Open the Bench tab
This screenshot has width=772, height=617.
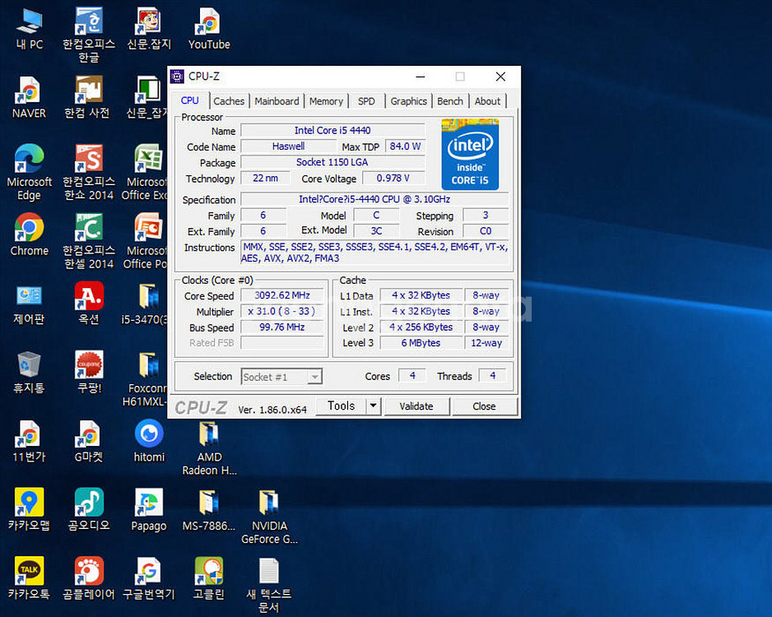pyautogui.click(x=450, y=101)
